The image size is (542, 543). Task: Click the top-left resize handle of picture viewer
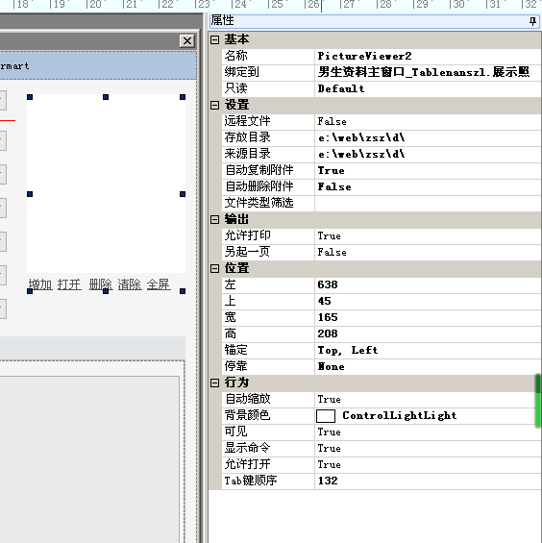[x=30, y=97]
